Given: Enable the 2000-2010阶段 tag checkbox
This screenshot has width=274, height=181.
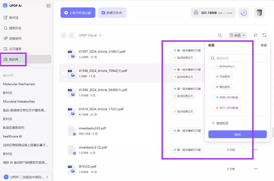Looking at the screenshot, I should 211,97.
